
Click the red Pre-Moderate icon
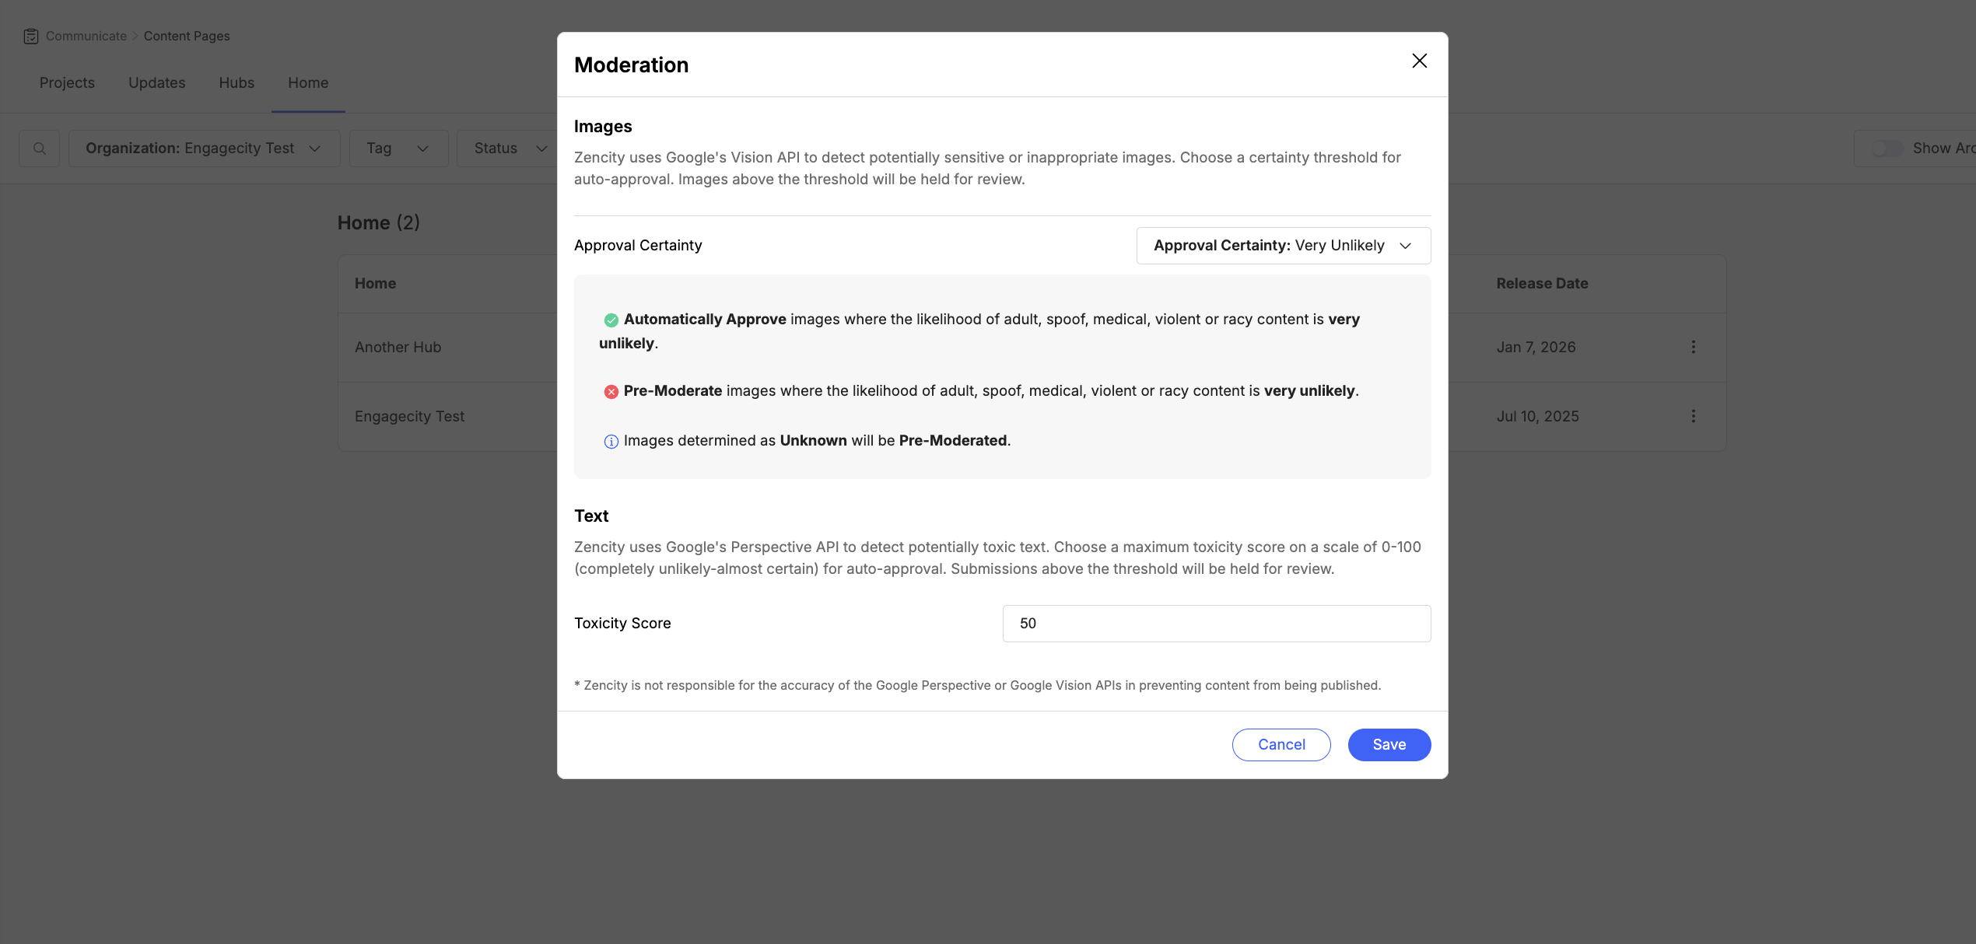coord(611,391)
